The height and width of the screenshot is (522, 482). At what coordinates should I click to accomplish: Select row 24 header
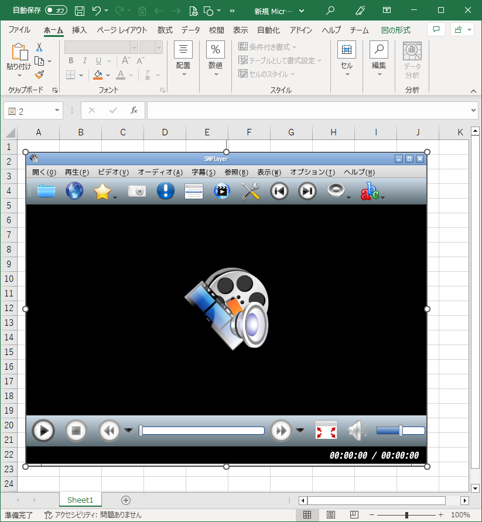9,483
